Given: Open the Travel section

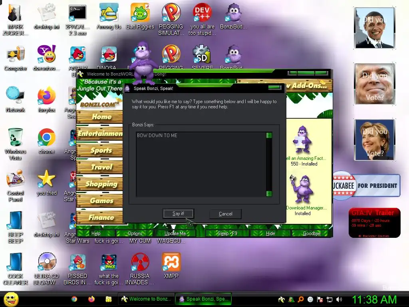Looking at the screenshot, I should [99, 167].
